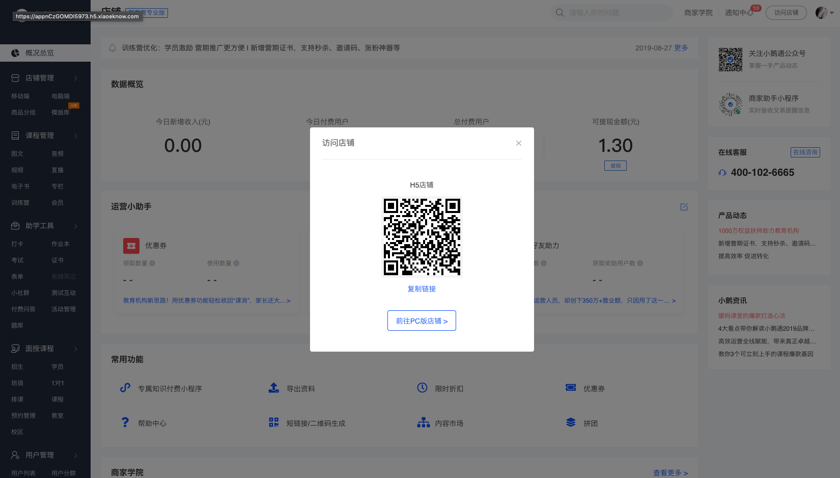Click the 短链接/二维码生成 QR icon

point(274,422)
